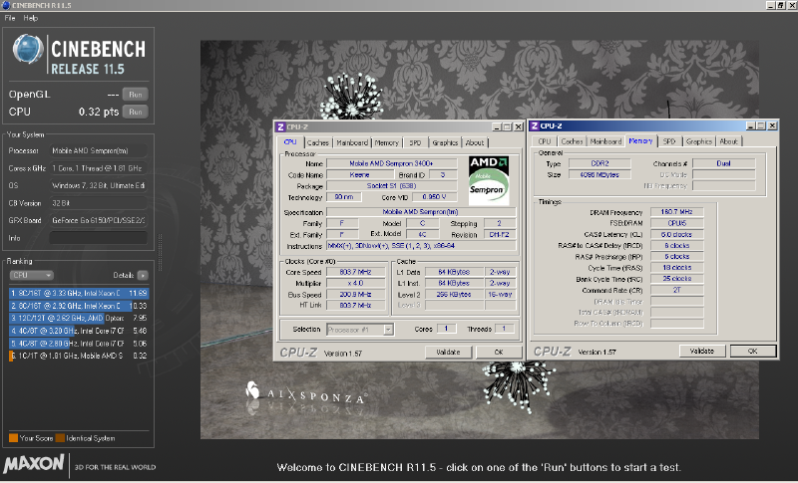The height and width of the screenshot is (483, 798).
Task: Click the DRAM Frequency 160.7 MHz value
Action: [x=677, y=212]
